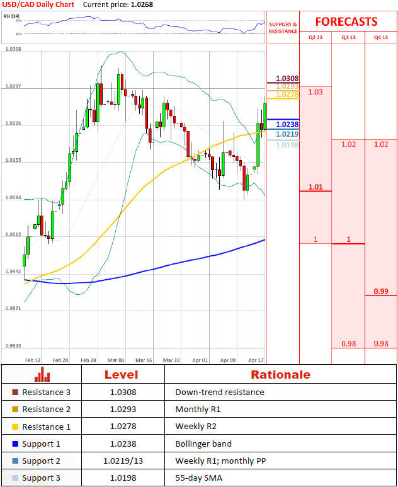
Task: Click the table level cell 1.0278
Action: pos(123,427)
